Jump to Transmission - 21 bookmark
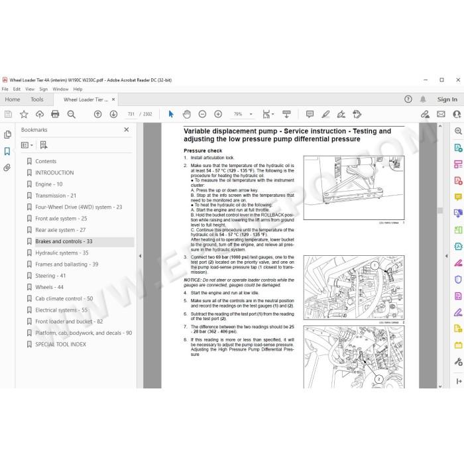The image size is (464, 464). 56,196
